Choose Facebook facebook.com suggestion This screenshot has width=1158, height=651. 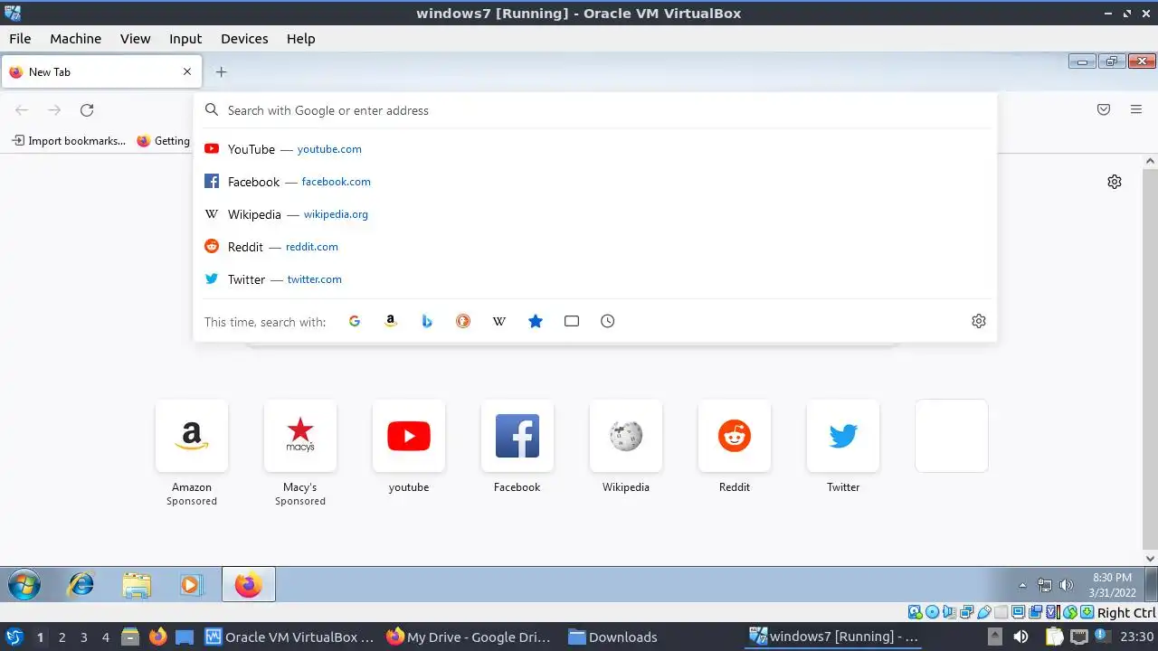(595, 182)
